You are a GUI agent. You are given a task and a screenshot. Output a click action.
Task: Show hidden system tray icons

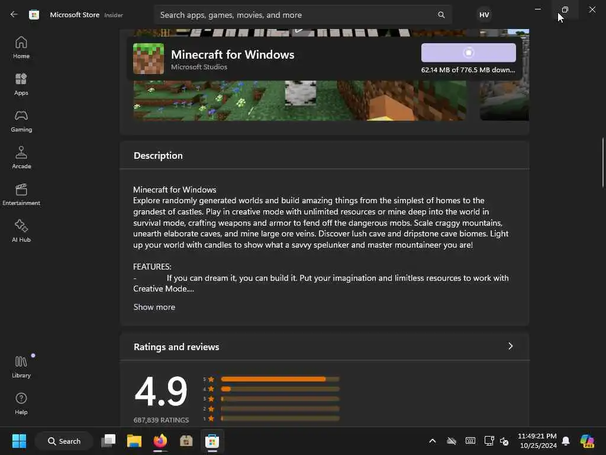click(x=433, y=441)
